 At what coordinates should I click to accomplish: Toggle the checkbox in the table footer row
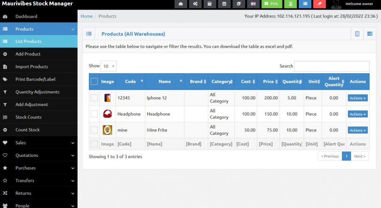94,144
